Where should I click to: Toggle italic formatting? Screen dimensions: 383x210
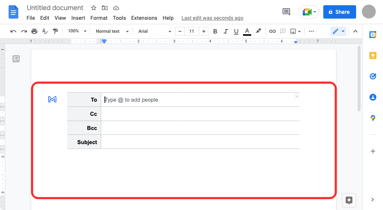coord(226,31)
